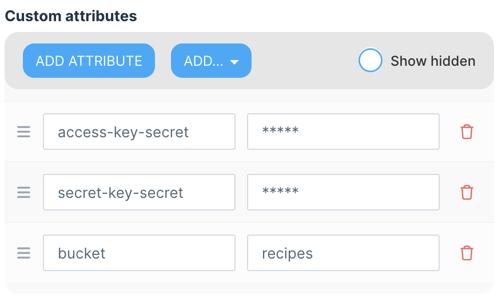Click empty toolbar space left of Show hidden toggle
This screenshot has height=302, width=502.
303,61
